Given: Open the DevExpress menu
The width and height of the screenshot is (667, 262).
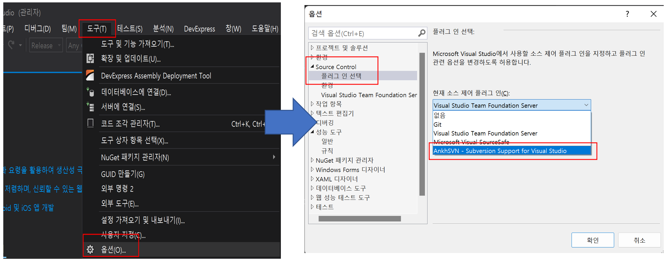Looking at the screenshot, I should pos(200,29).
